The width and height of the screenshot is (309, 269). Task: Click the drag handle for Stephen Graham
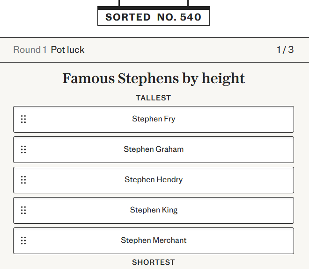[x=23, y=149]
